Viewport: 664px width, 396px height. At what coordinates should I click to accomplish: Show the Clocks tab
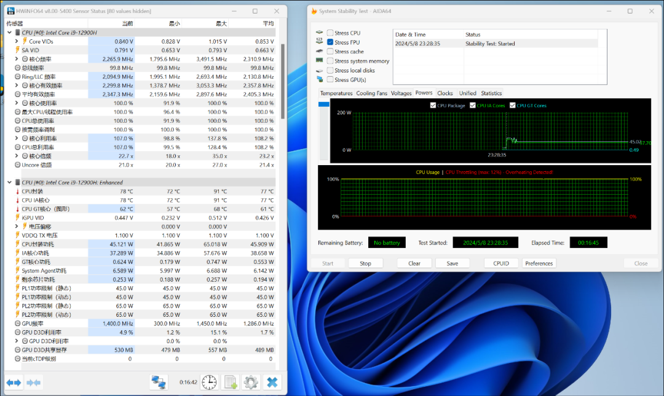(445, 93)
